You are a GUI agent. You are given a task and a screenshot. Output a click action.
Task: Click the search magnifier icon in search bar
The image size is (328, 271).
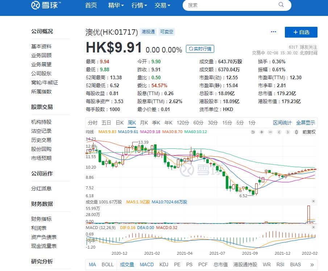(x=281, y=5)
